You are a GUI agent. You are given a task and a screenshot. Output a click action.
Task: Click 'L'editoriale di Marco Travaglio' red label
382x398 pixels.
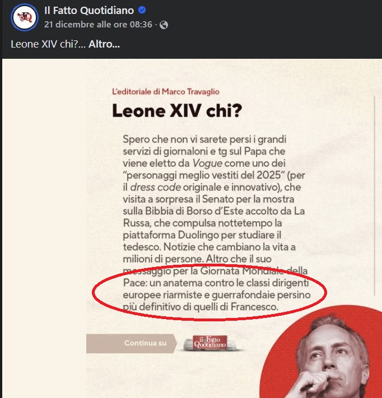click(x=166, y=92)
